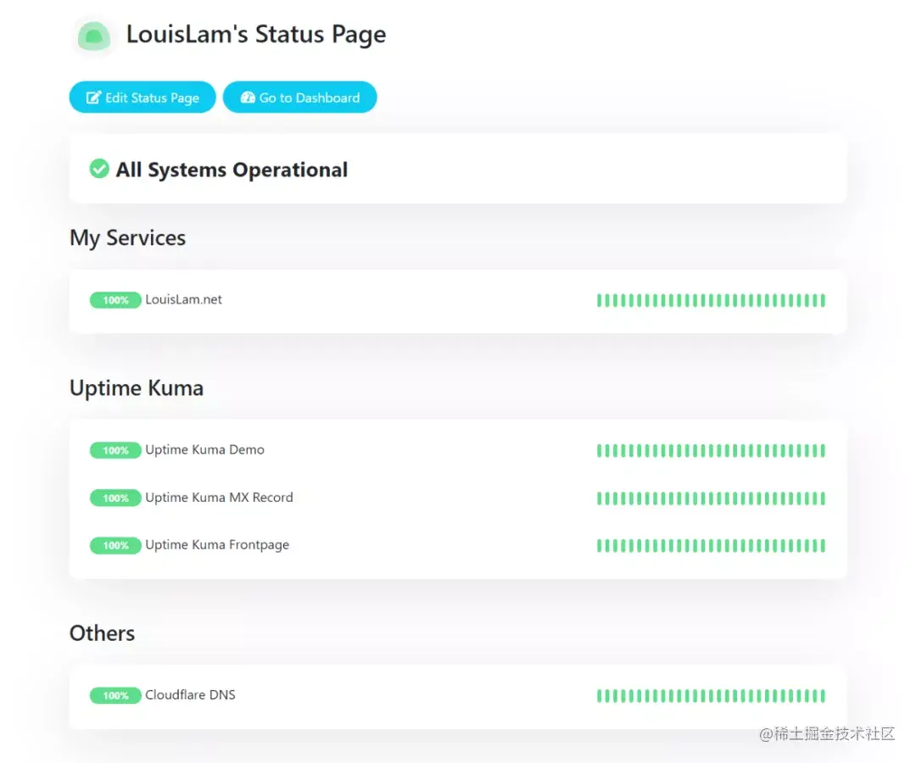This screenshot has height=763, width=916.
Task: Click heartbeat bar for Cloudflare DNS
Action: coord(711,695)
